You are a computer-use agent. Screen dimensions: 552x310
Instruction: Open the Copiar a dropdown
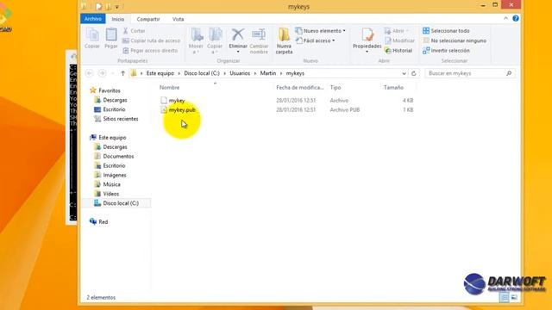[x=215, y=41]
